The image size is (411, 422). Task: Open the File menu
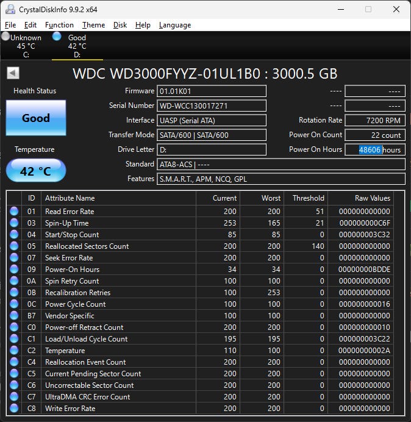(10, 25)
